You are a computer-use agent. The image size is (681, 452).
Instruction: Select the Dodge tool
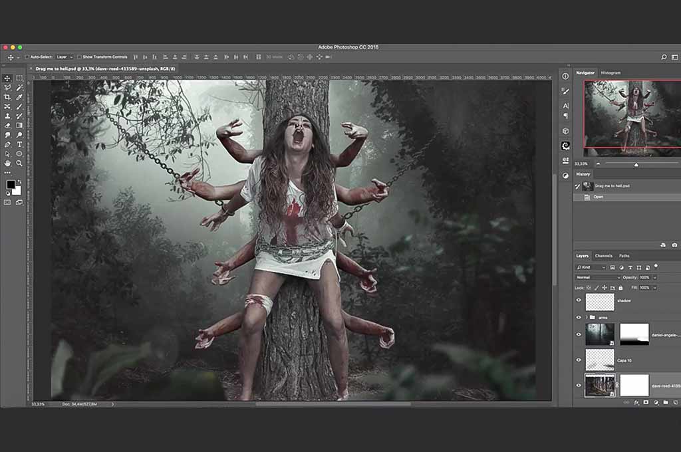click(19, 135)
